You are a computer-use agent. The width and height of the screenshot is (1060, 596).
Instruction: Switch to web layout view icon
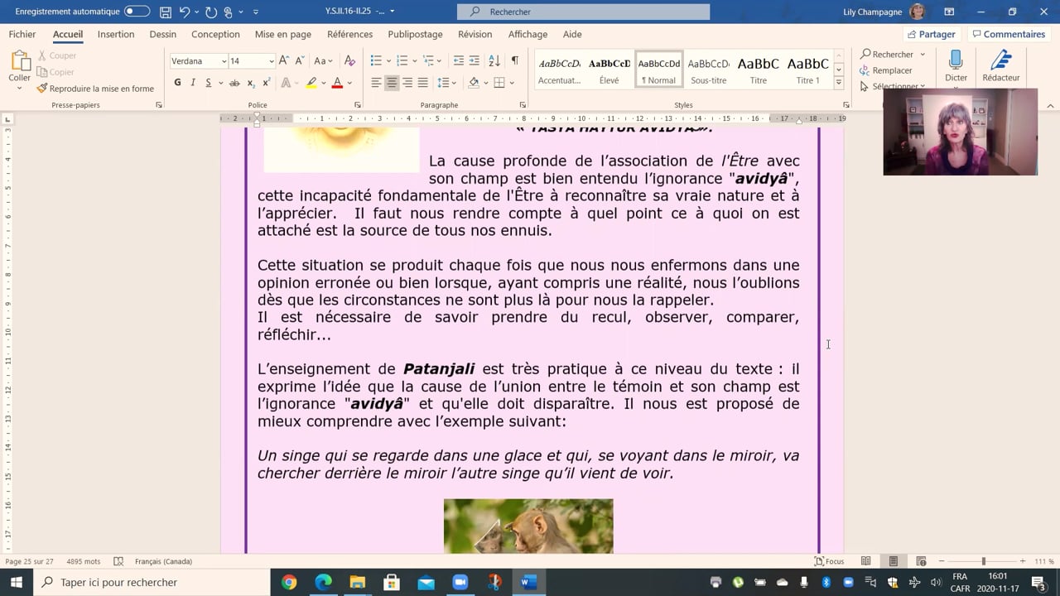[x=921, y=561]
